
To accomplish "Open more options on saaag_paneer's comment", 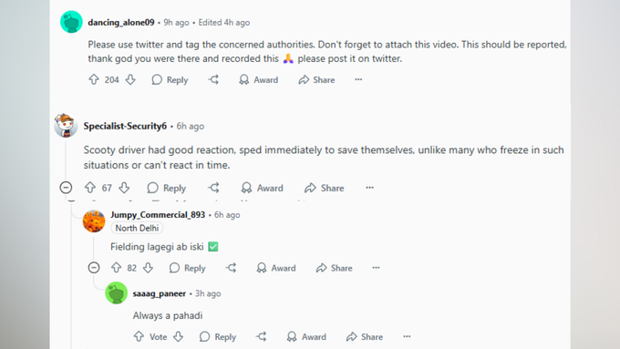I will 407,336.
